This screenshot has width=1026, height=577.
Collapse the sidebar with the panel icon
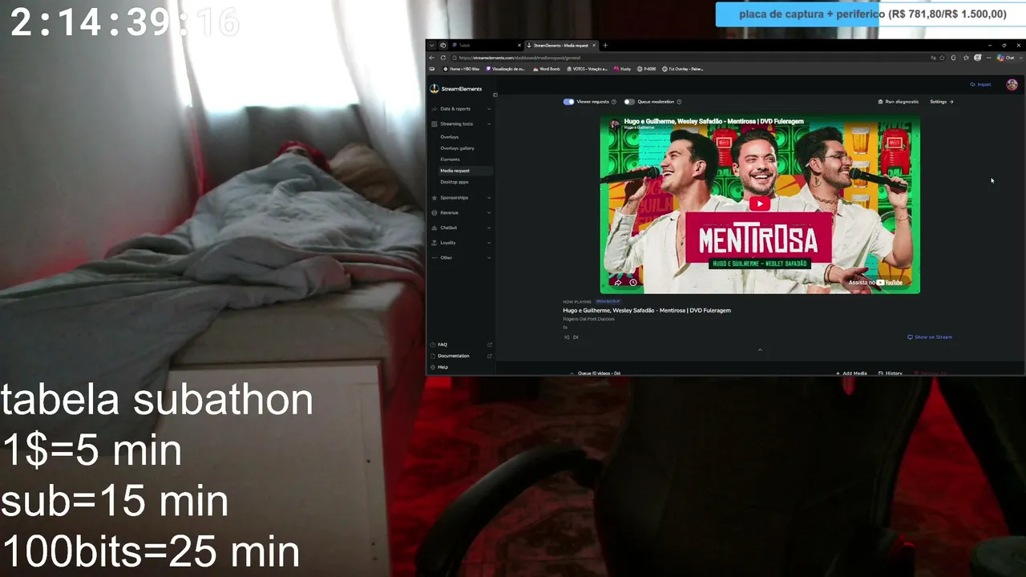(x=495, y=95)
